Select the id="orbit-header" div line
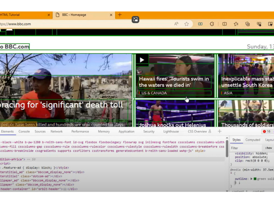The width and height of the screenshot is (274, 205). (39, 189)
